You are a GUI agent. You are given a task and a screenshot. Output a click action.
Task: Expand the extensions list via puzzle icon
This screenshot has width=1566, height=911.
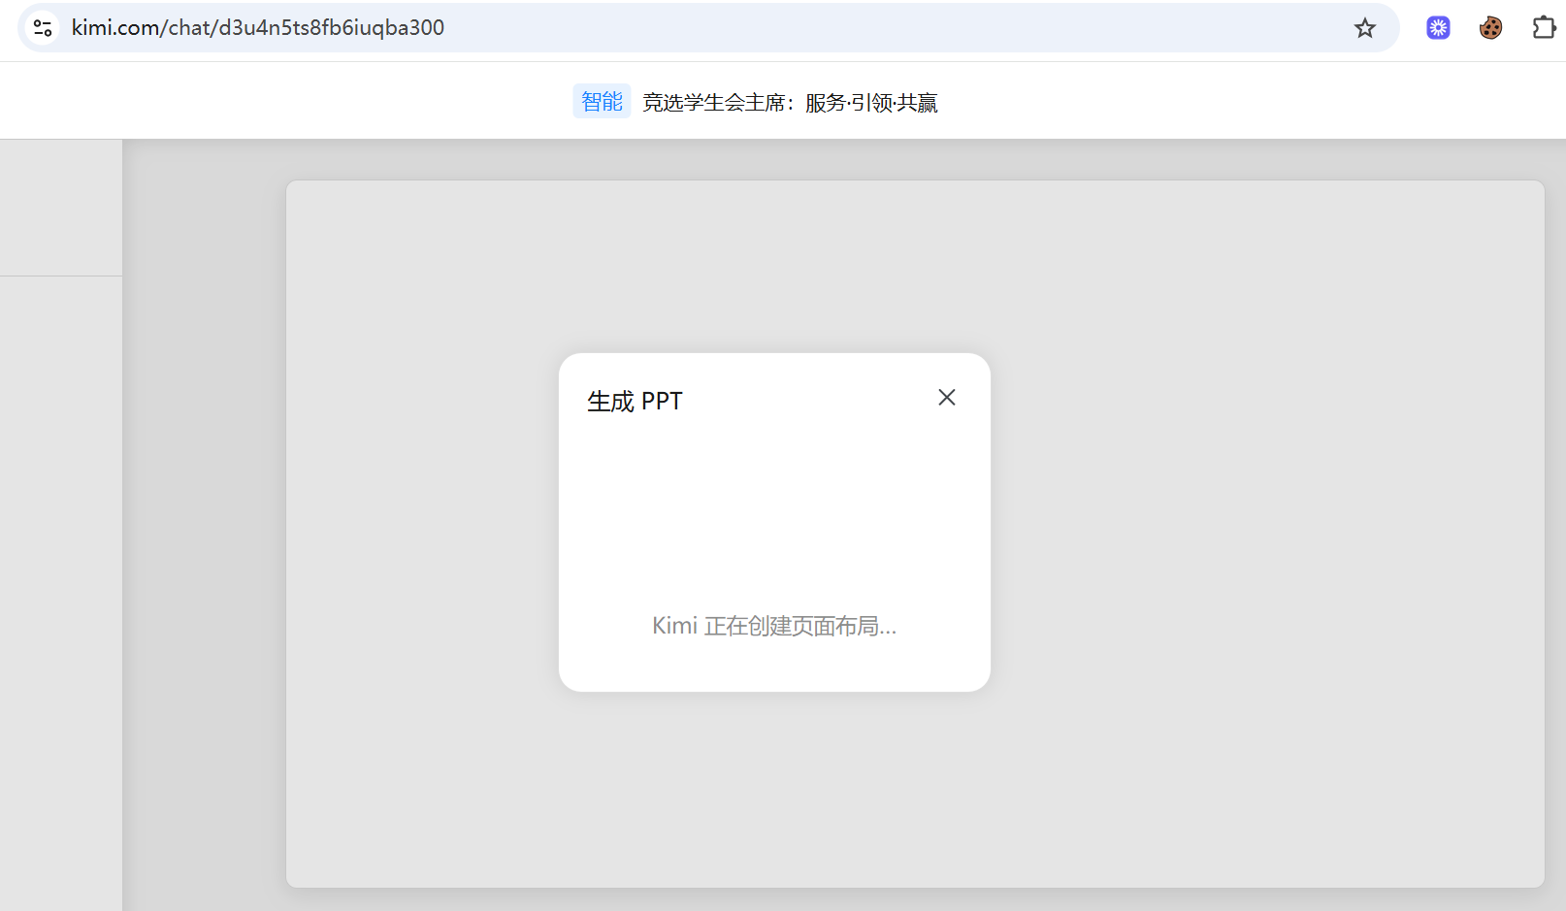(1544, 27)
